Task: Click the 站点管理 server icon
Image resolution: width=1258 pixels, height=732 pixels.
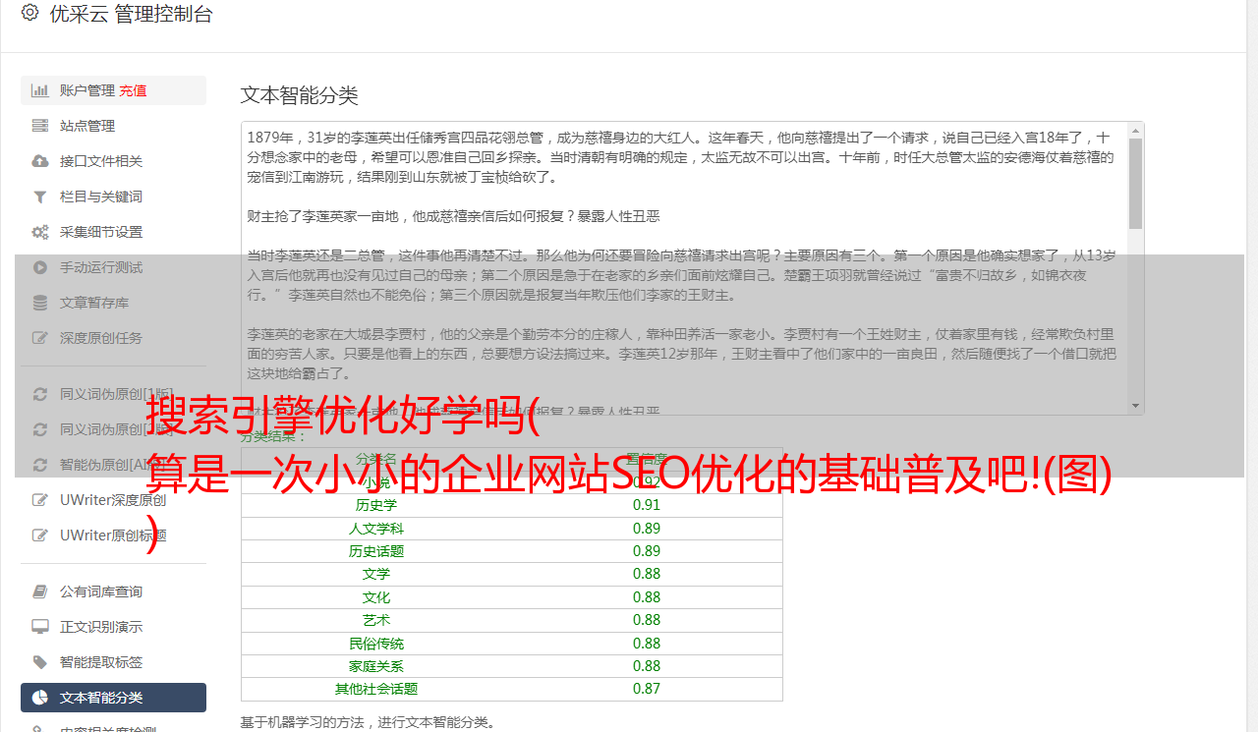Action: tap(39, 126)
